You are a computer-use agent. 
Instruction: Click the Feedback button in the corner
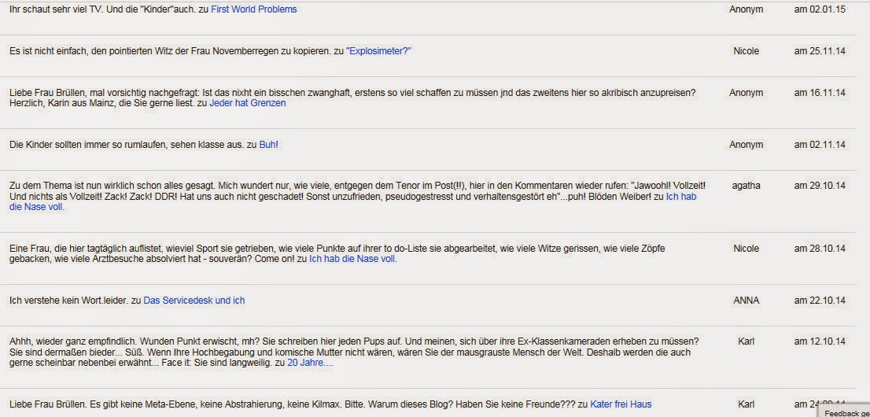click(x=843, y=412)
